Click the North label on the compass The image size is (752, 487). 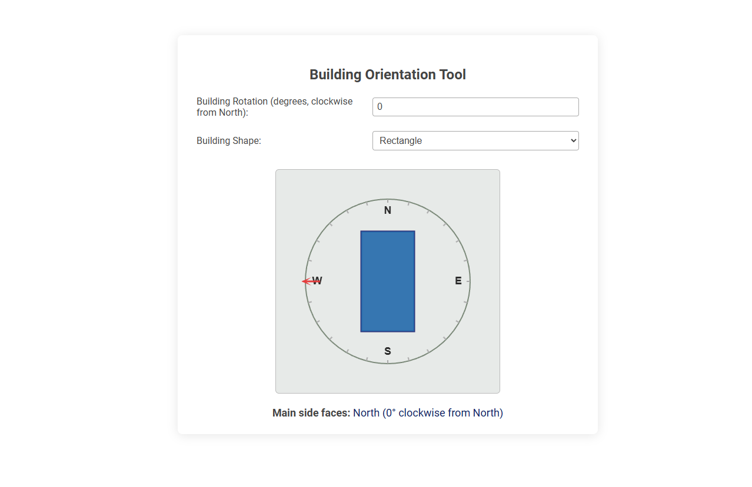[387, 210]
